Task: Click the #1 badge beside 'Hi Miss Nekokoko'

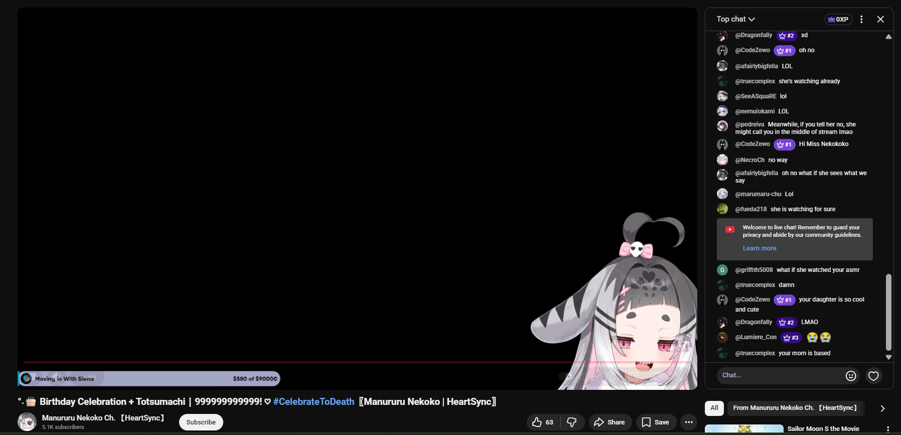Action: (x=784, y=144)
